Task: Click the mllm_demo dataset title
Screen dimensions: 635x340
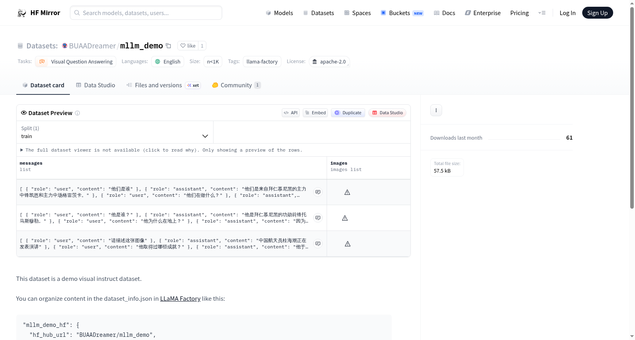Action: (142, 46)
